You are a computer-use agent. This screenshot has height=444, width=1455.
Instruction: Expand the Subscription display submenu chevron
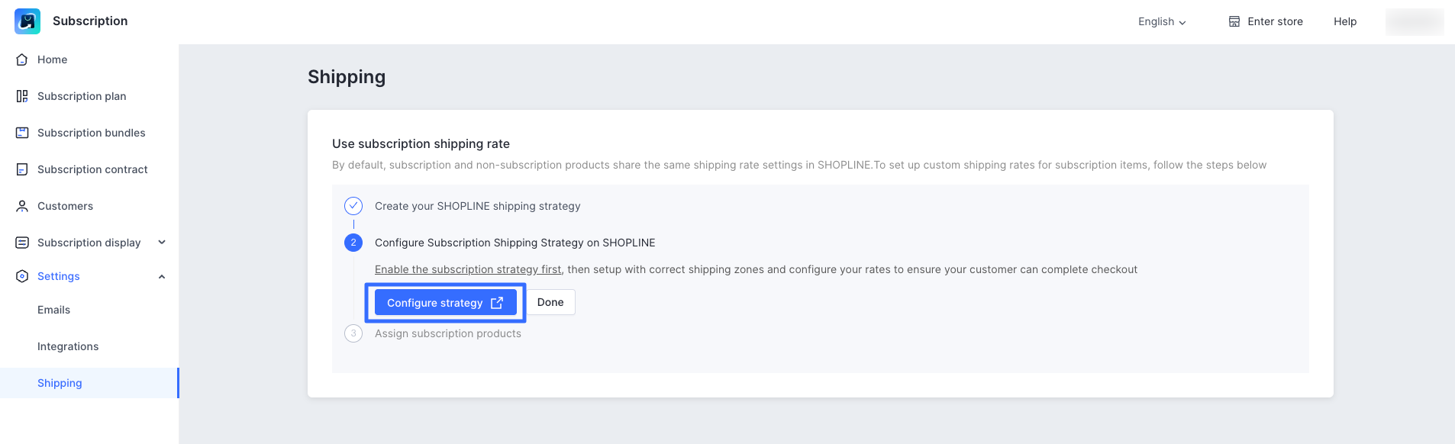coord(162,243)
